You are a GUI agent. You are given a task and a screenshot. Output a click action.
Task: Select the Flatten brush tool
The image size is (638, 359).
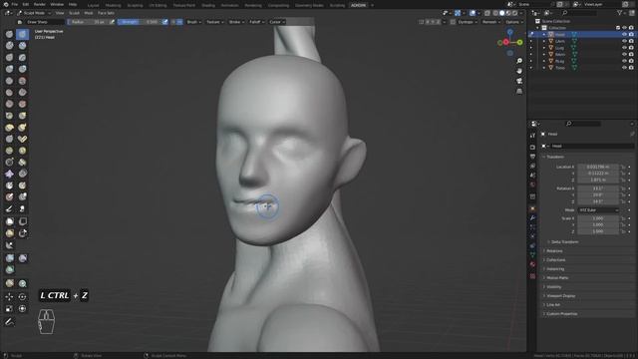9,93
